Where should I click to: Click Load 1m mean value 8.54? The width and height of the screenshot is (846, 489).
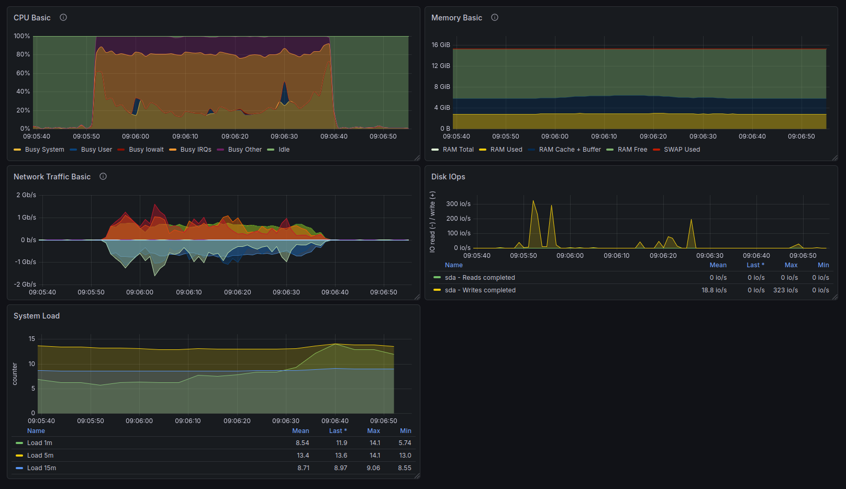click(x=303, y=443)
